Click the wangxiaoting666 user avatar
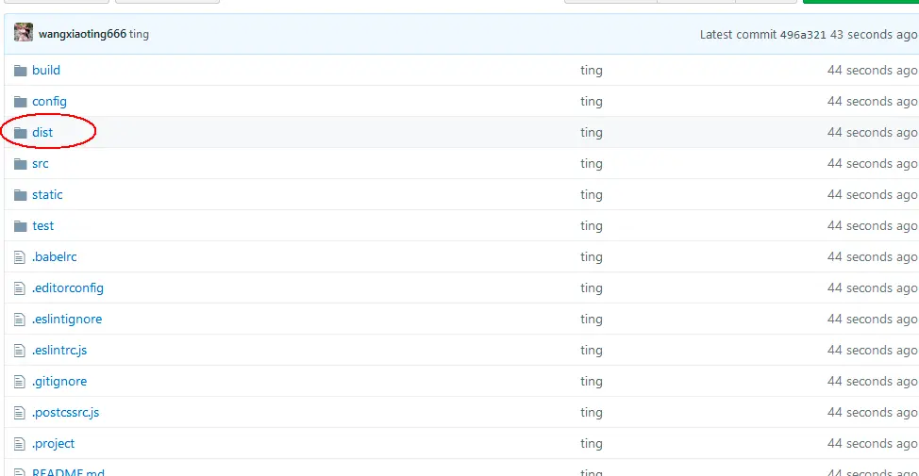The height and width of the screenshot is (476, 919). point(24,32)
